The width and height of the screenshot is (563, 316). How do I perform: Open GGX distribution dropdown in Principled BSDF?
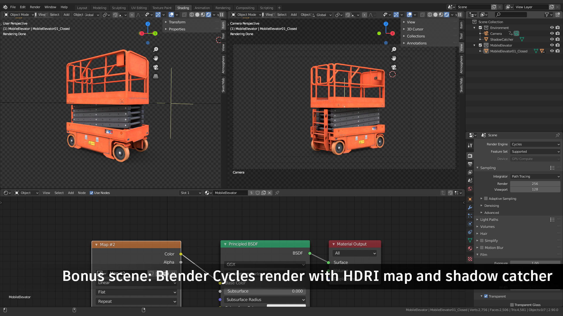click(x=265, y=265)
